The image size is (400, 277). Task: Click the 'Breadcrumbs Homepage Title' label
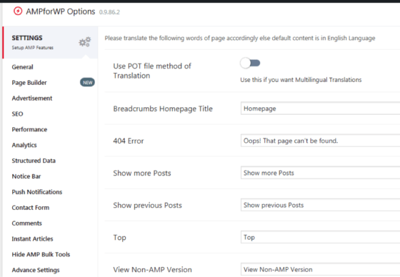click(x=163, y=109)
